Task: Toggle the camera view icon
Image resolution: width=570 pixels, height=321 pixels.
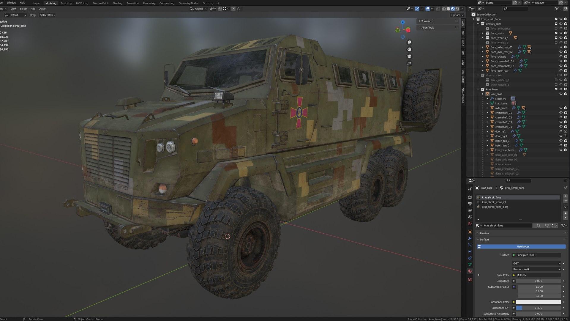Action: (x=409, y=56)
